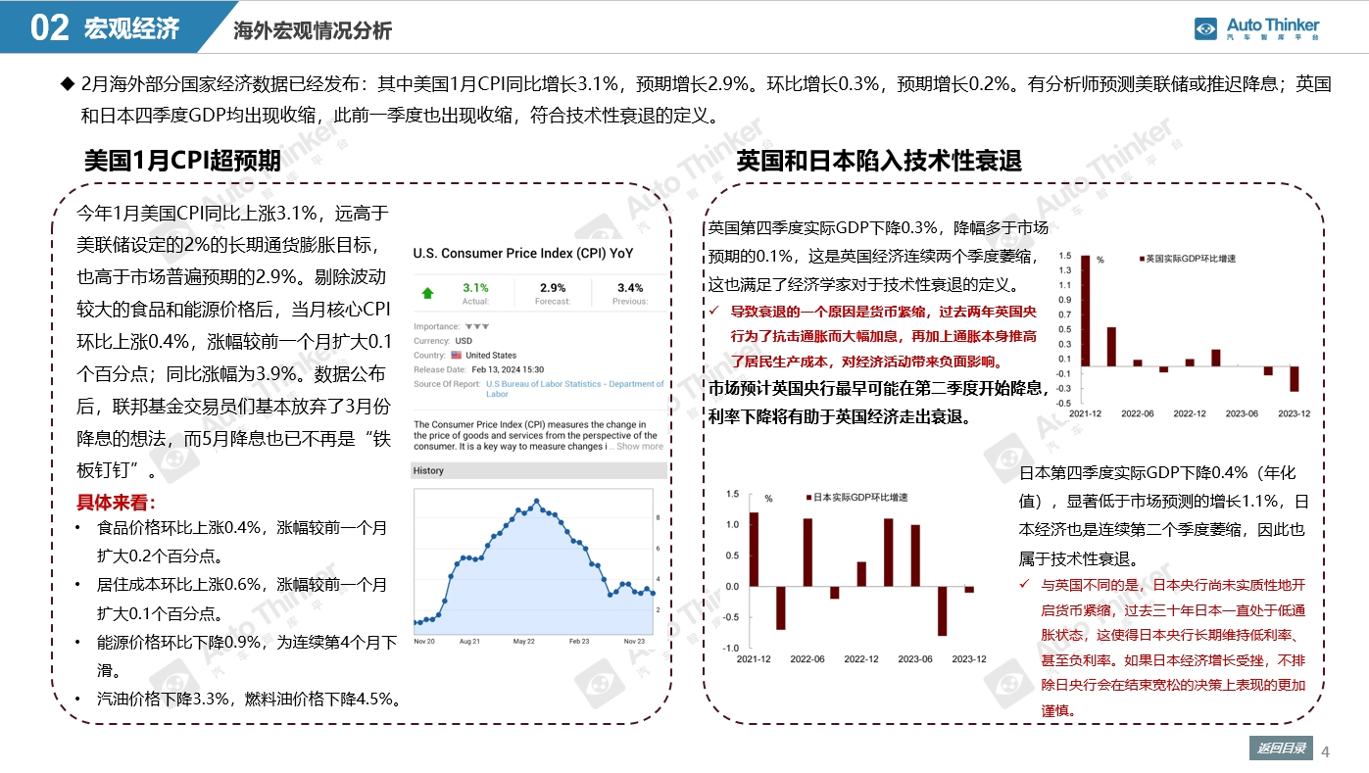
Task: Click the 英国和日本陷入技术性衰退 heading
Action: [879, 161]
